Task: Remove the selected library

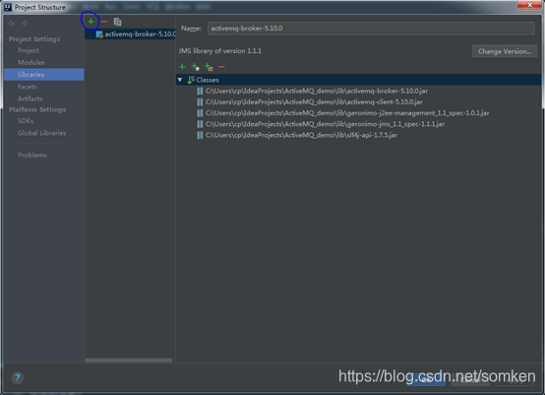Action: pyautogui.click(x=104, y=22)
